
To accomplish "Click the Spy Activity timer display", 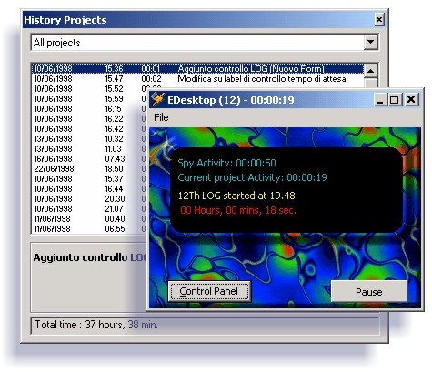I will coord(226,163).
